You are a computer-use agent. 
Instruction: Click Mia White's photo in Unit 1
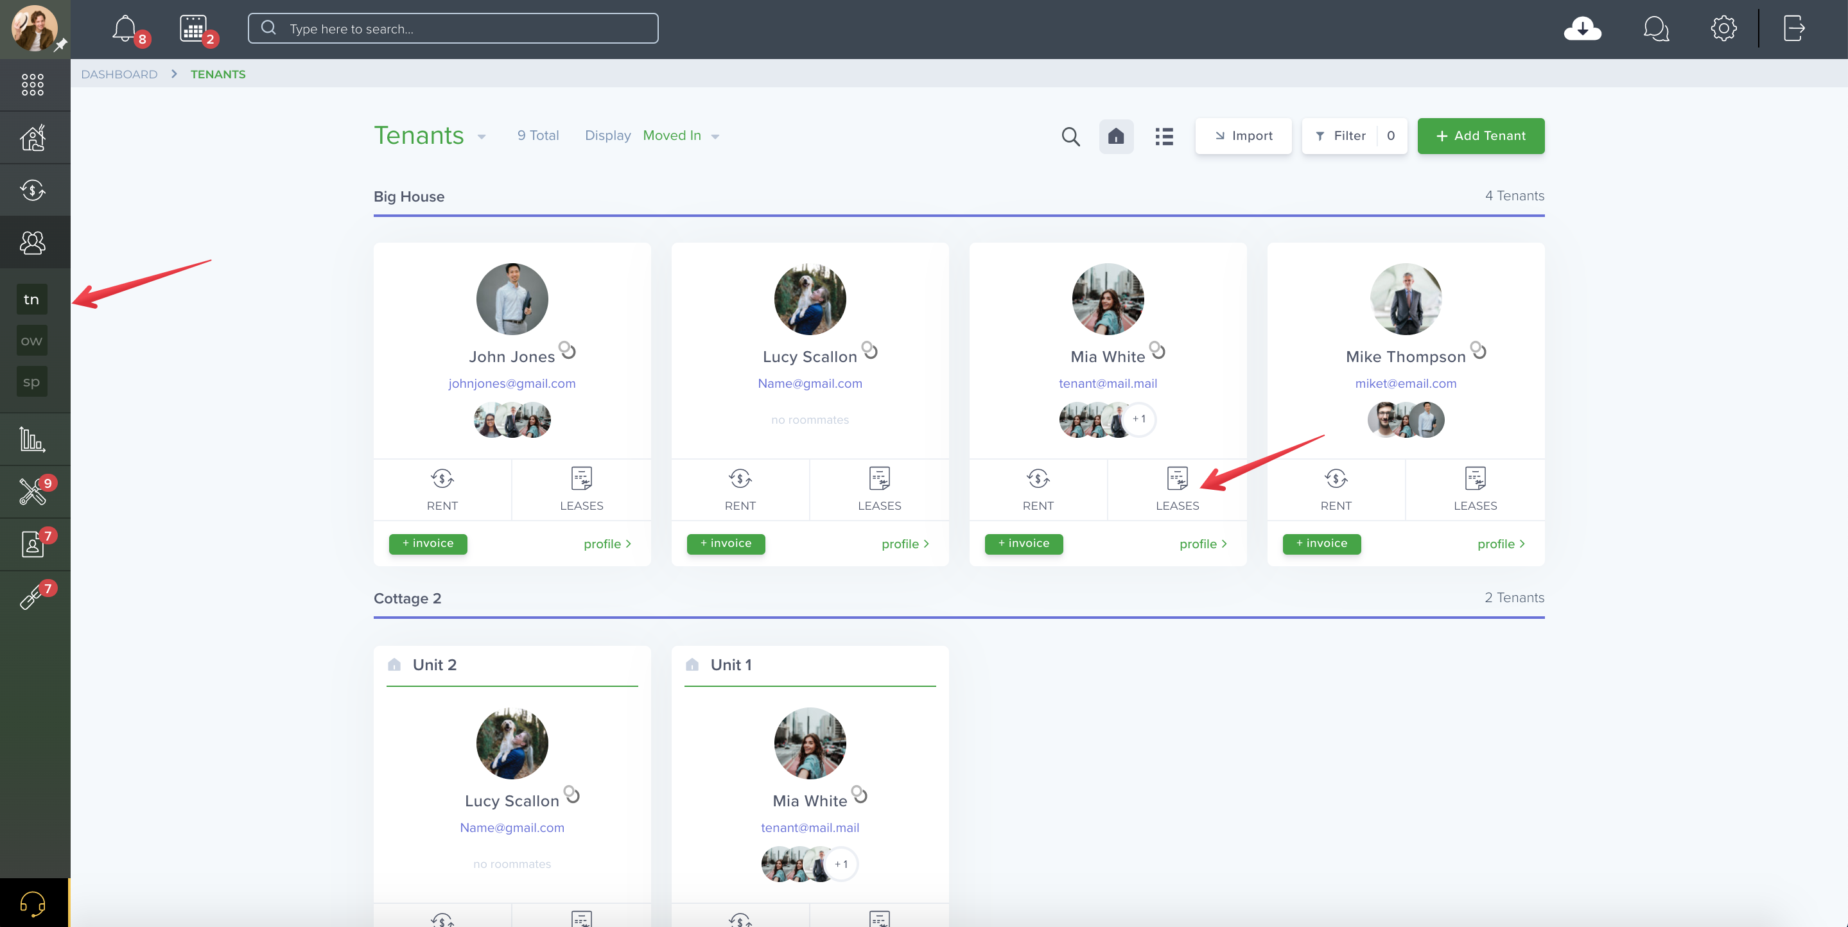[810, 743]
